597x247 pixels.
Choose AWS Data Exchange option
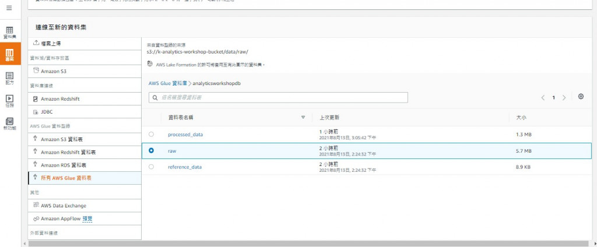(x=85, y=206)
